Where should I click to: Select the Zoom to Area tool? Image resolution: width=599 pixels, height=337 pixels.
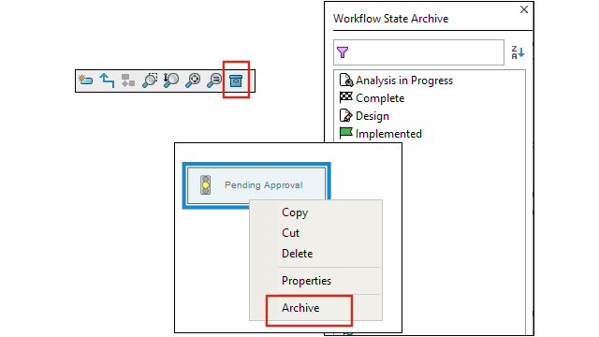[150, 81]
